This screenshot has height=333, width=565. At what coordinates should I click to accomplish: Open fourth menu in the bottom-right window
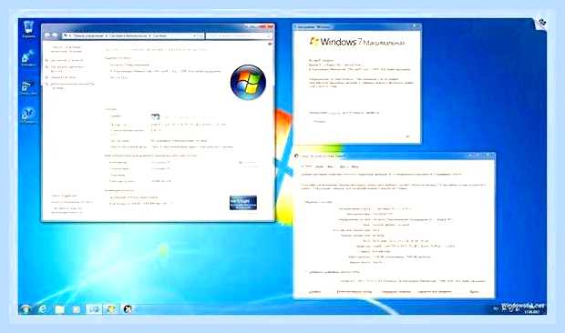point(343,166)
